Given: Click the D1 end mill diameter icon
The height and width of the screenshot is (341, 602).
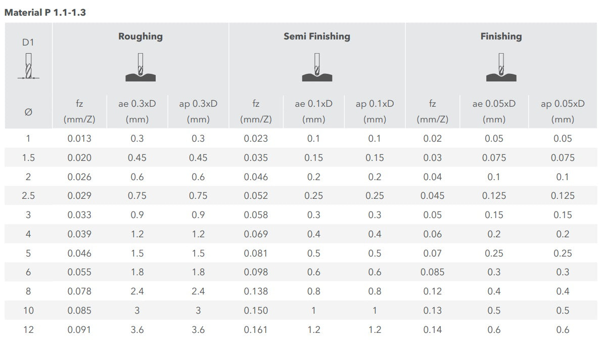Looking at the screenshot, I should point(28,66).
